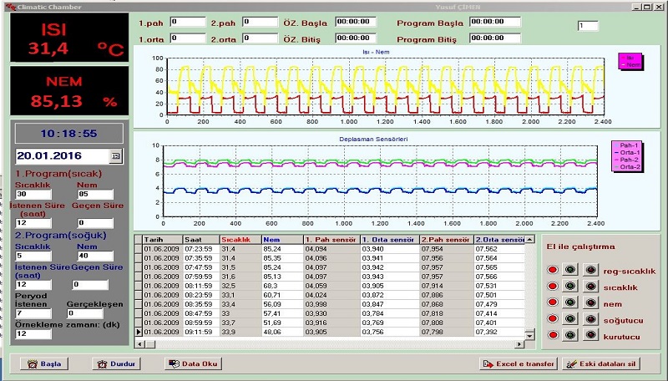Disable kurutucu with its dark red button
The width and height of the screenshot is (668, 381).
coord(590,334)
